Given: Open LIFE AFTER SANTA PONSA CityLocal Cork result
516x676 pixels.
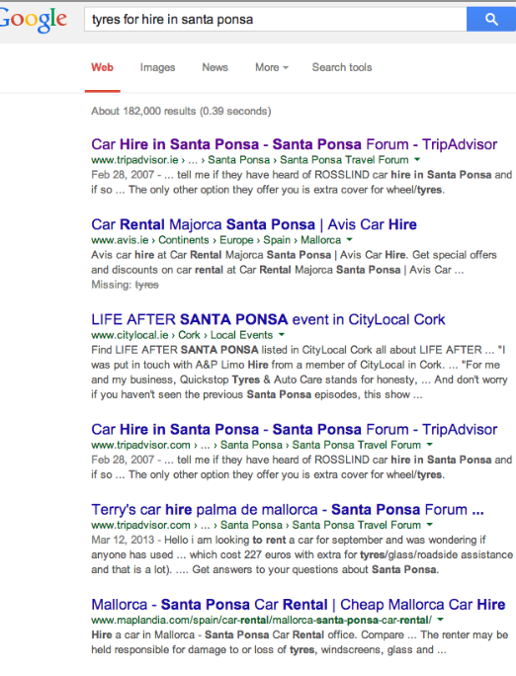Looking at the screenshot, I should [268, 320].
